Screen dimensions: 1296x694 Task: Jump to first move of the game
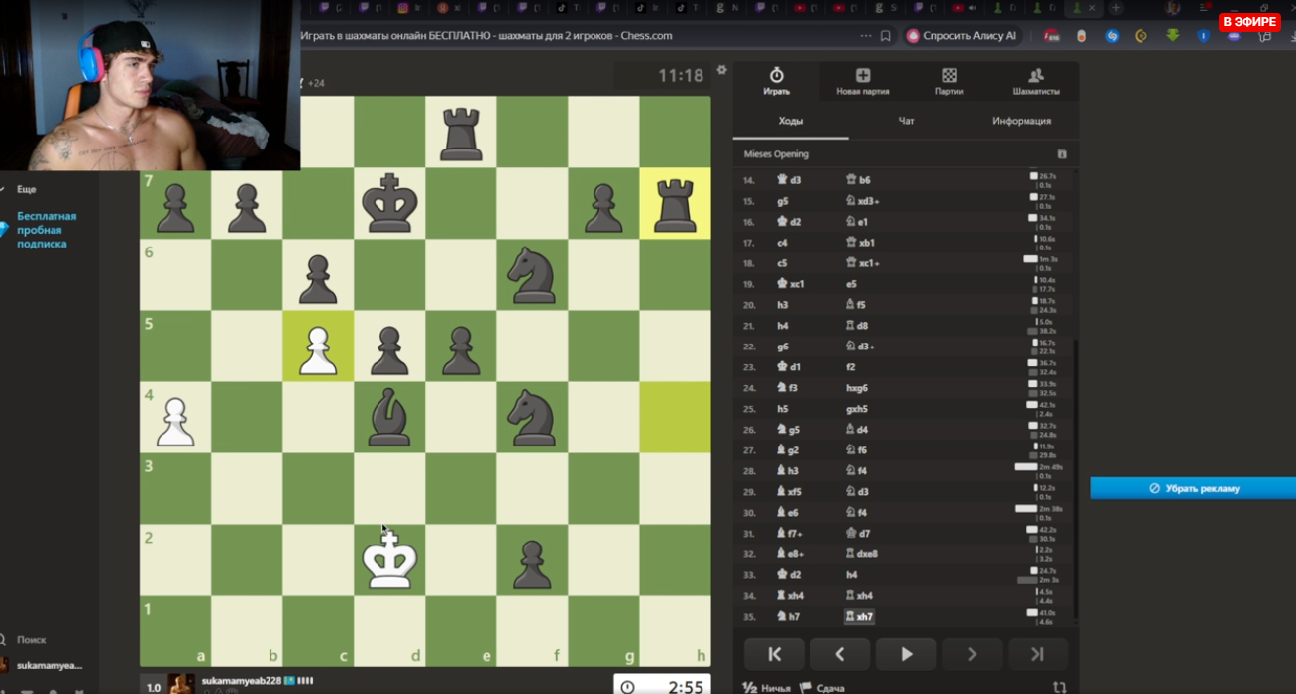tap(775, 654)
